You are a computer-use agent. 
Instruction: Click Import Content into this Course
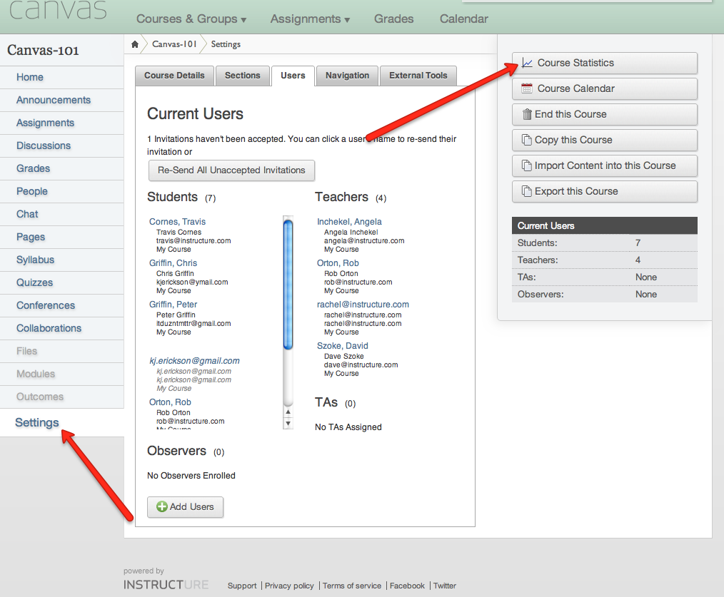[605, 165]
